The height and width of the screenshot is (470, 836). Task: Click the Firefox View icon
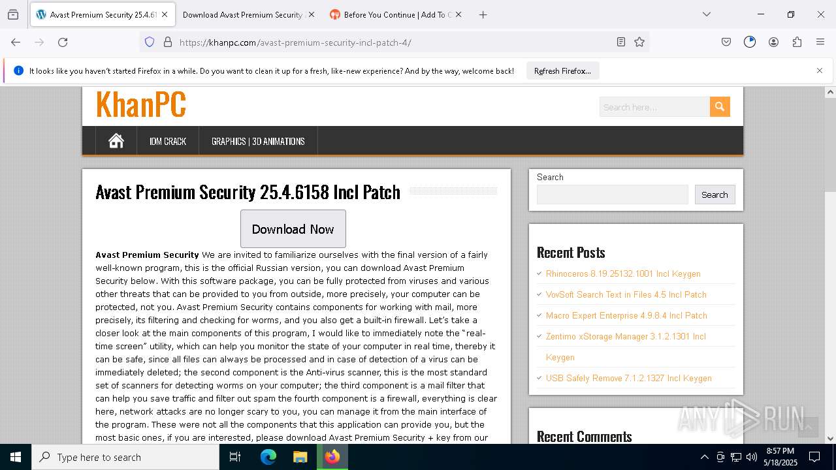13,14
